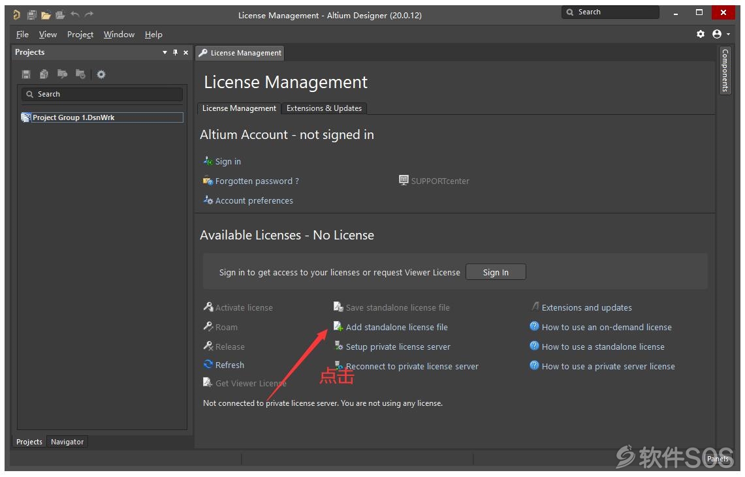Click the Account preferences icon
Viewport: 745px width, 477px height.
tap(208, 200)
